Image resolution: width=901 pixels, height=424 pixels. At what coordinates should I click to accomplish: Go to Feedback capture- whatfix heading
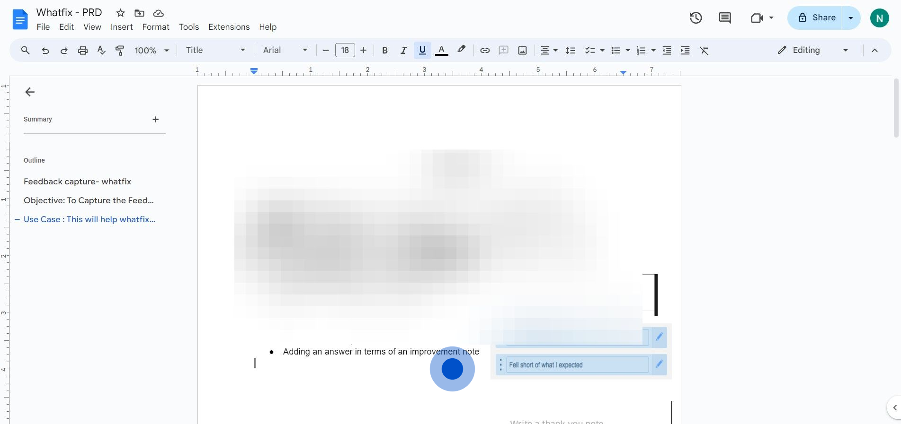78,182
